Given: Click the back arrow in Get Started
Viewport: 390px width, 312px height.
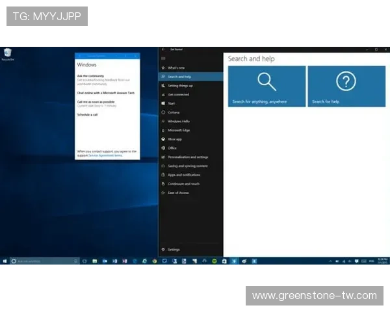Looking at the screenshot, I should click(162, 49).
